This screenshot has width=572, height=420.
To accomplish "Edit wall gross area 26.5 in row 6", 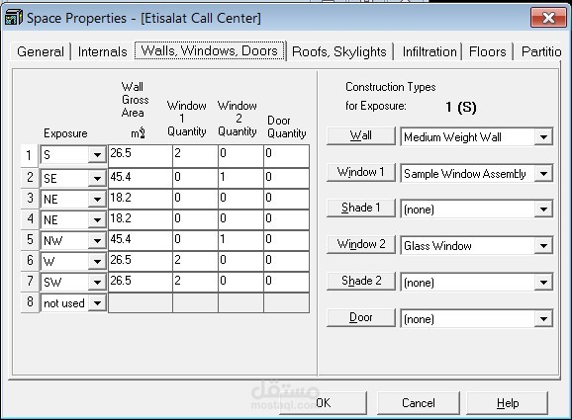I will (x=141, y=261).
